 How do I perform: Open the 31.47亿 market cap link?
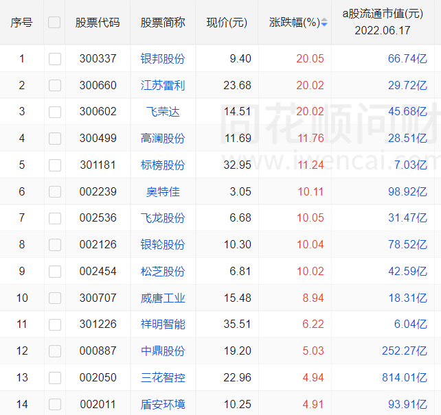tap(407, 218)
